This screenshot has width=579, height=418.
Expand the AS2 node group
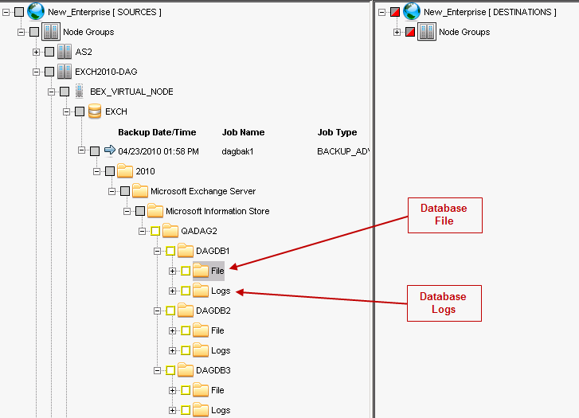pyautogui.click(x=37, y=52)
